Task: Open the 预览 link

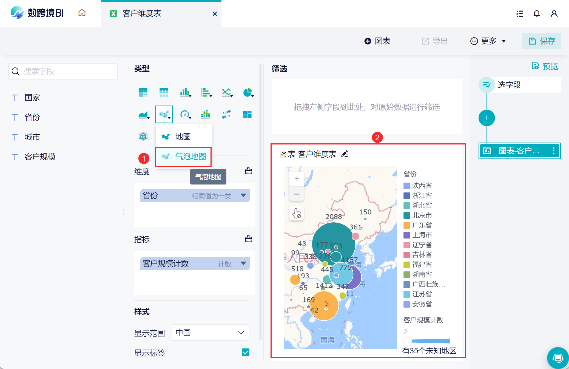Action: click(550, 66)
